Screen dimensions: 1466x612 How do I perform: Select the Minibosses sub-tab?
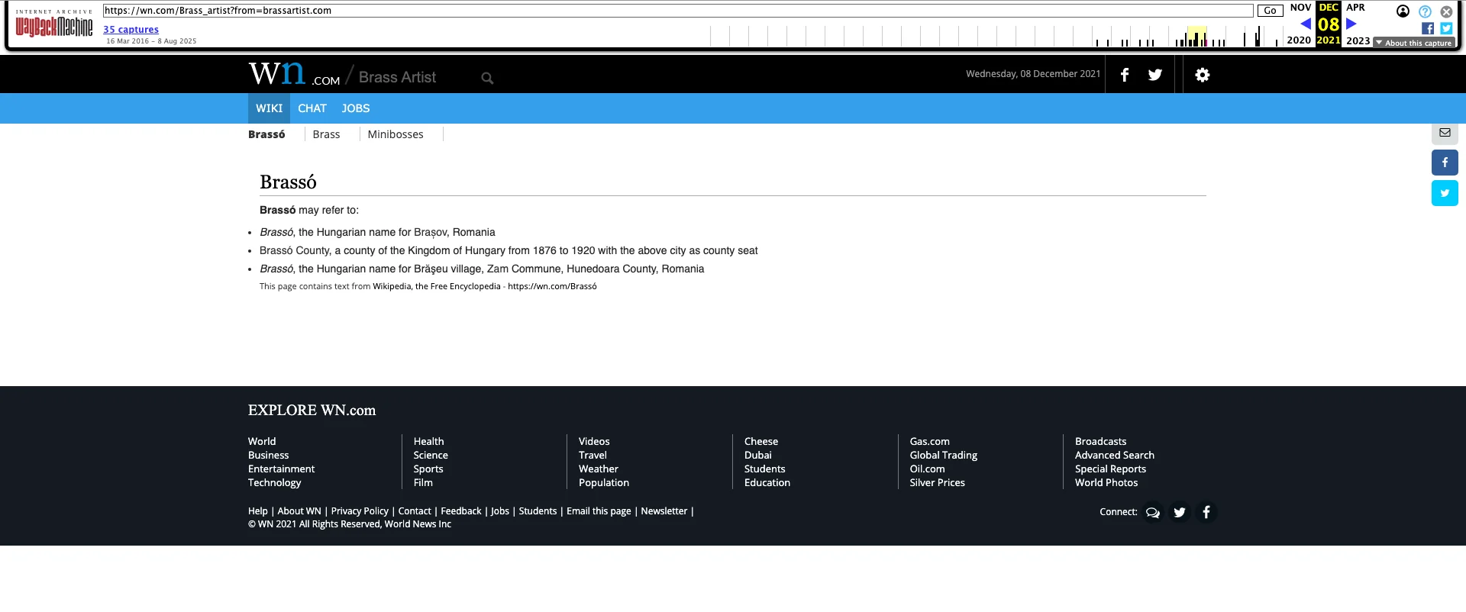(x=395, y=134)
